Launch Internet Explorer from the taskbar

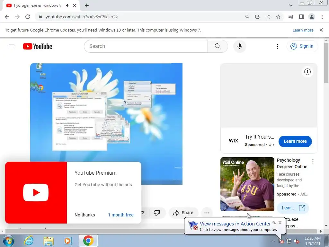coord(29,241)
